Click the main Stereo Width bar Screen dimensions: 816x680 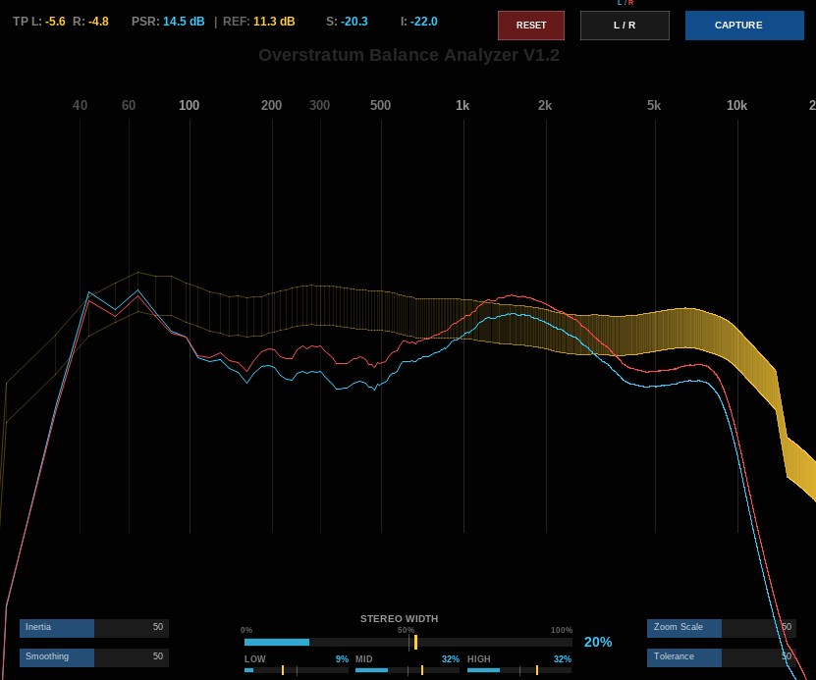coord(408,642)
